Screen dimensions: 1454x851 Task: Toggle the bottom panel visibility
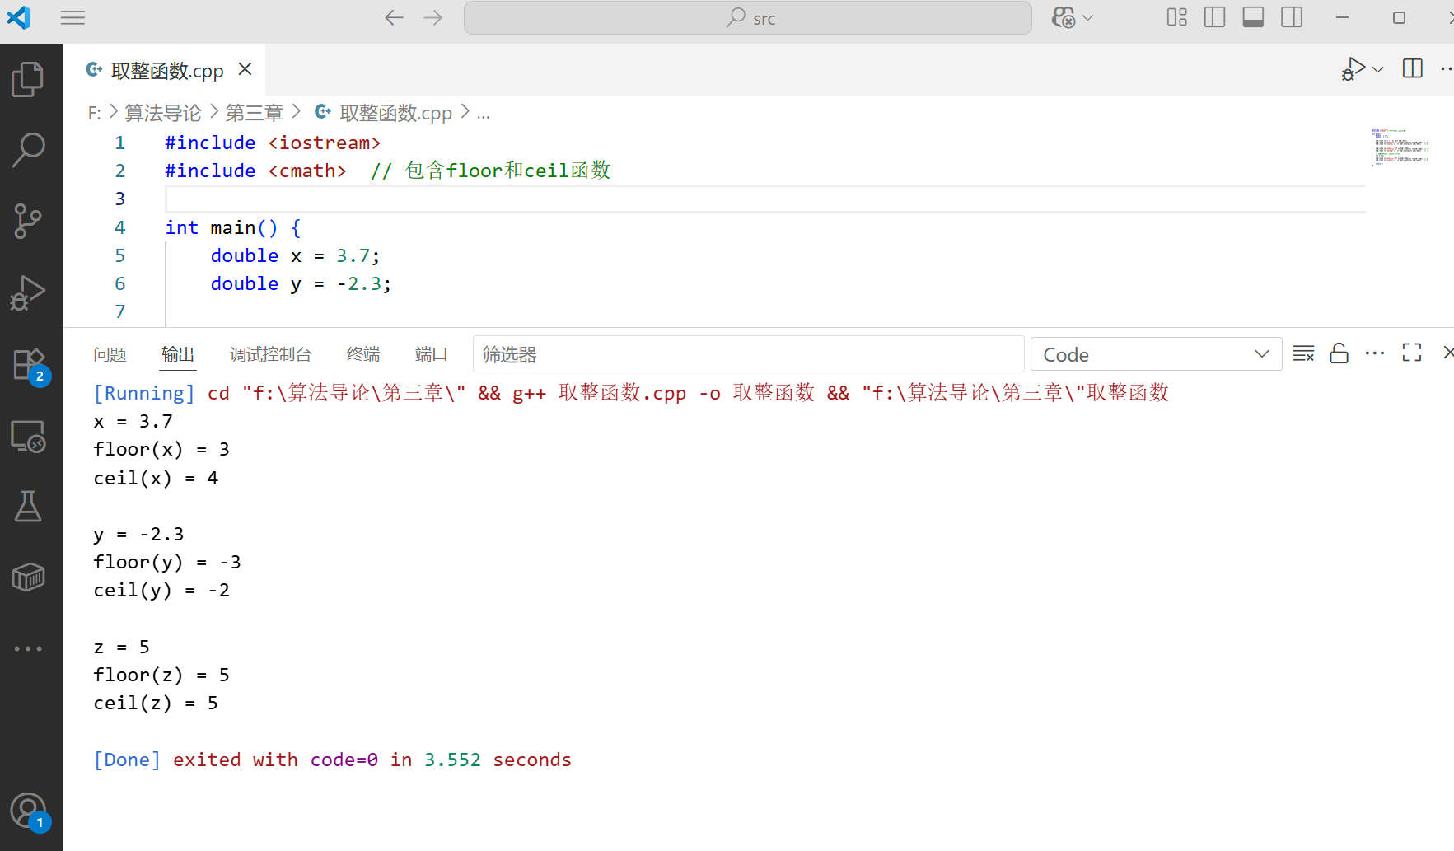click(x=1253, y=17)
